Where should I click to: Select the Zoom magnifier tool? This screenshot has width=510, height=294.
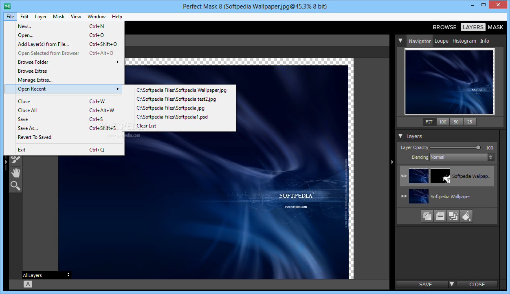pyautogui.click(x=15, y=186)
